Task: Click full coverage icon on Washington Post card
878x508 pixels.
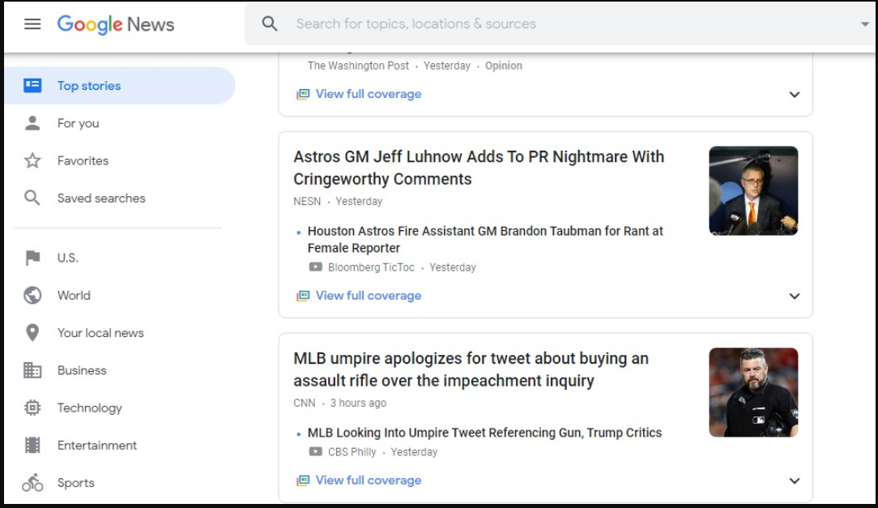Action: click(303, 94)
